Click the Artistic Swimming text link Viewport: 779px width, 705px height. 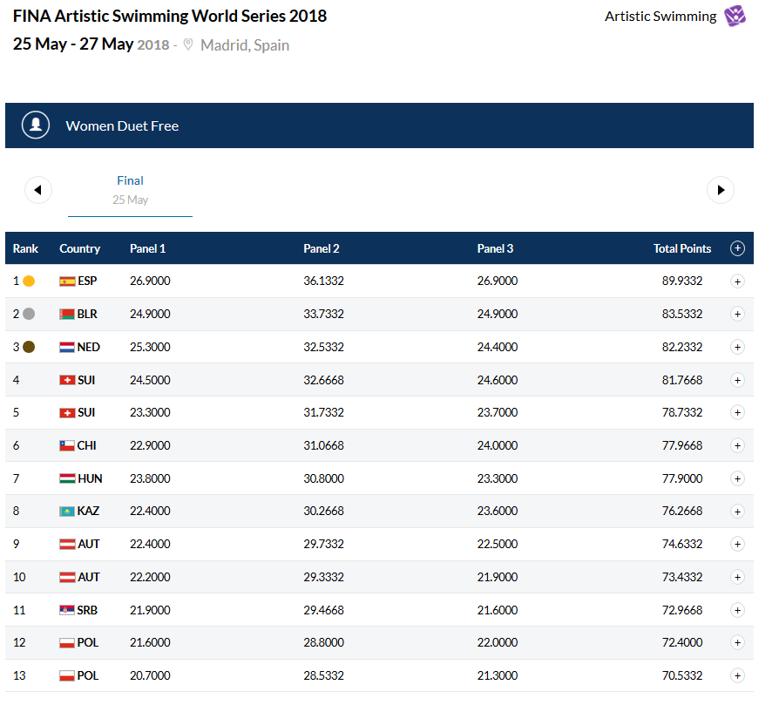coord(660,17)
